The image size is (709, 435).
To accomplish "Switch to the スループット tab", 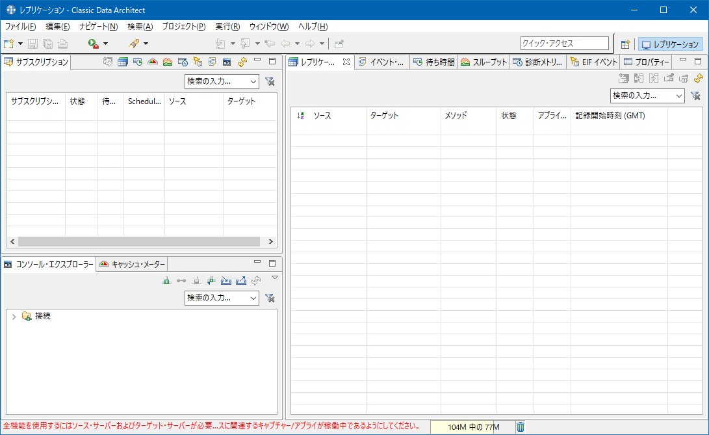I will (483, 62).
